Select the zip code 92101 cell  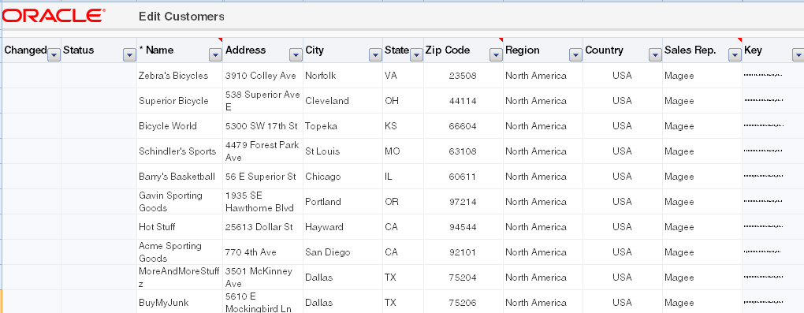click(463, 252)
